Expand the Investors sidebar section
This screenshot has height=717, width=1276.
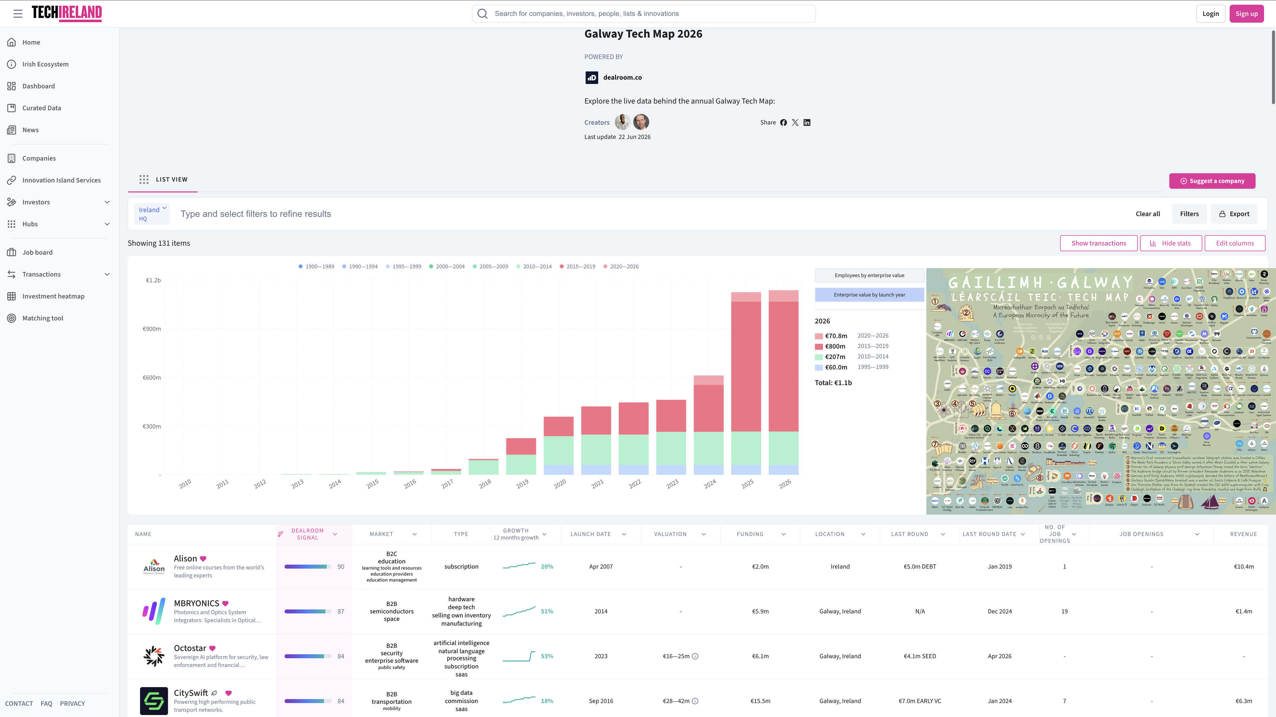(107, 202)
